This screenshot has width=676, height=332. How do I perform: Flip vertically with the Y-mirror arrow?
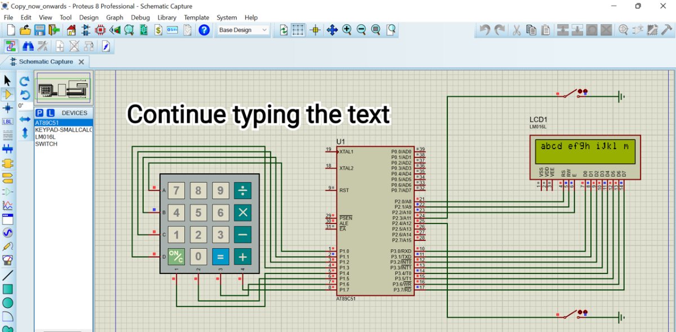pos(25,133)
